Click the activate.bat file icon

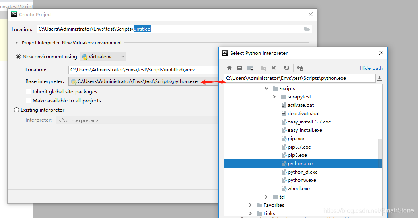(x=284, y=105)
